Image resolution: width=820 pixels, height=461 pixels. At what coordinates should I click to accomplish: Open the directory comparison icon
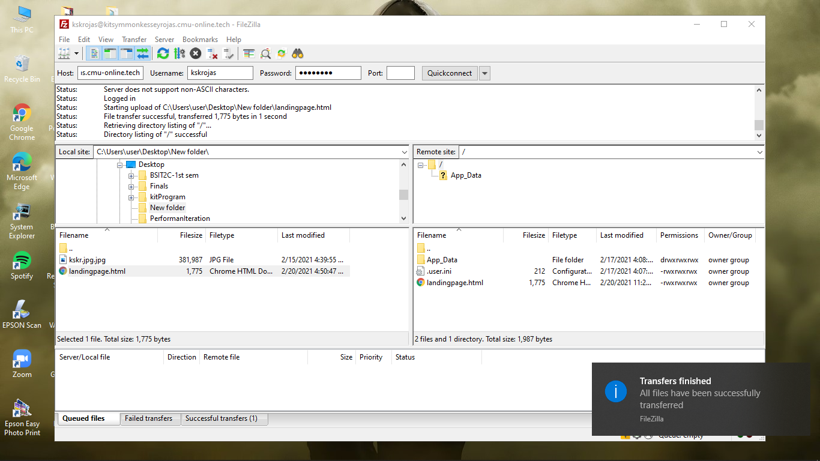[249, 53]
